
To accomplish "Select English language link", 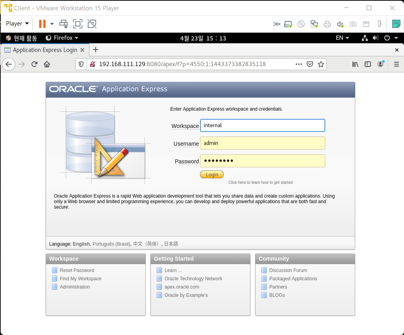I will tap(82, 244).
